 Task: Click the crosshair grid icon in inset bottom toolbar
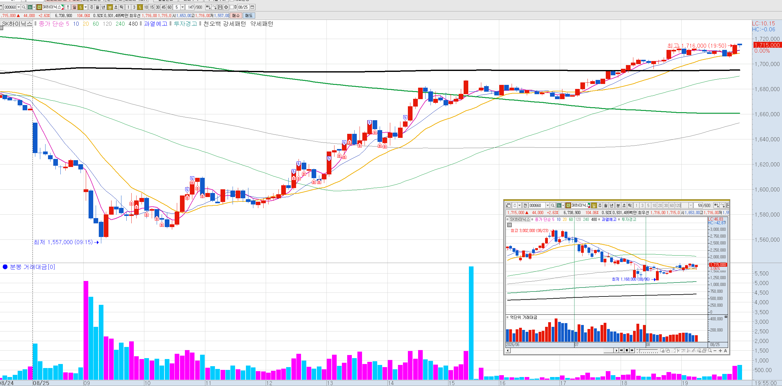(662, 351)
